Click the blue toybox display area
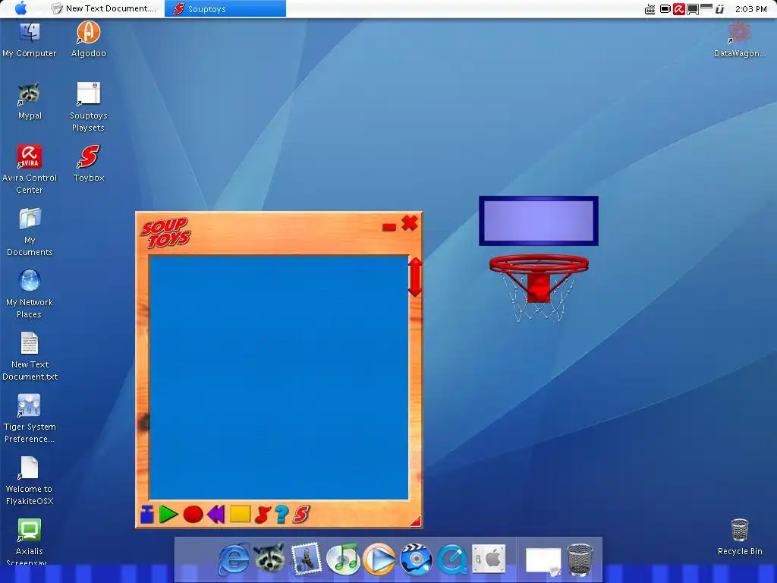The image size is (777, 583). click(278, 378)
